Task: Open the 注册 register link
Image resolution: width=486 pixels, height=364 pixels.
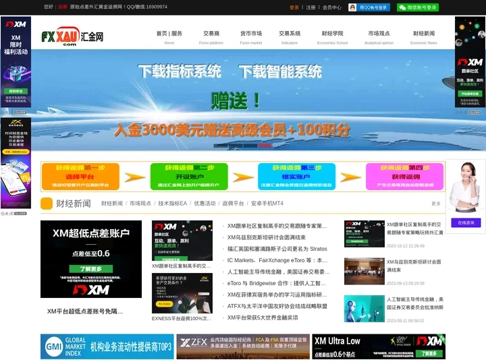Action: pos(310,7)
